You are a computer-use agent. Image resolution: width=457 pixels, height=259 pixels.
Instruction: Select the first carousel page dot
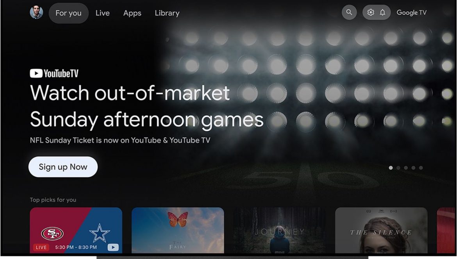click(391, 168)
